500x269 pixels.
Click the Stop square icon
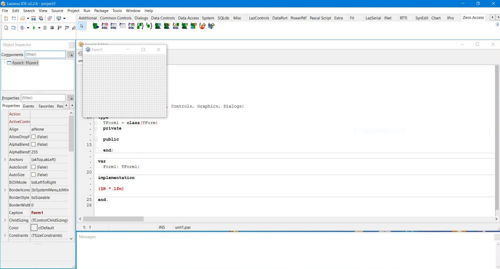click(52, 27)
